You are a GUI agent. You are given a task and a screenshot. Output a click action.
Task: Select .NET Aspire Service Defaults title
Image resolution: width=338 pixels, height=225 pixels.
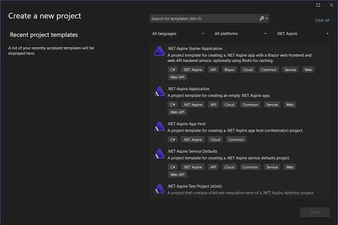click(x=192, y=151)
